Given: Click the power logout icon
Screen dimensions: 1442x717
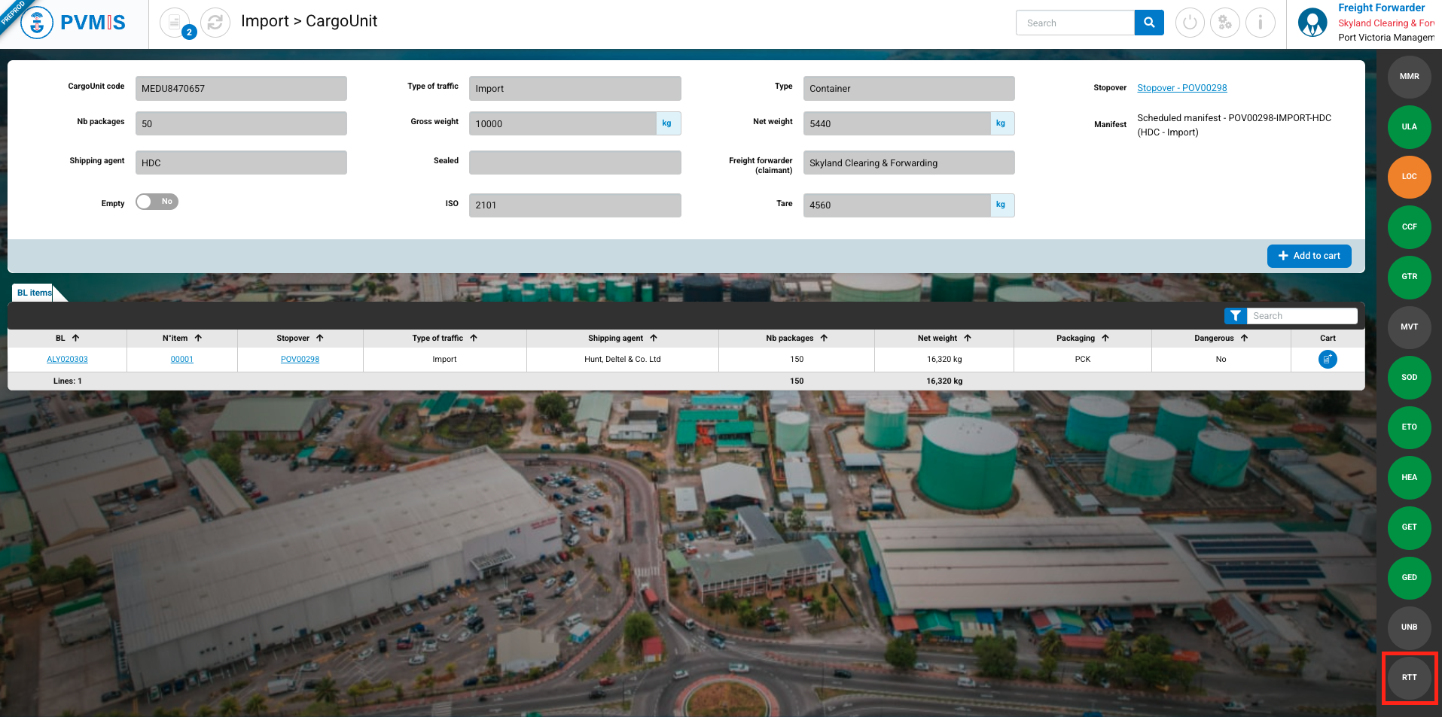Looking at the screenshot, I should click(x=1190, y=23).
